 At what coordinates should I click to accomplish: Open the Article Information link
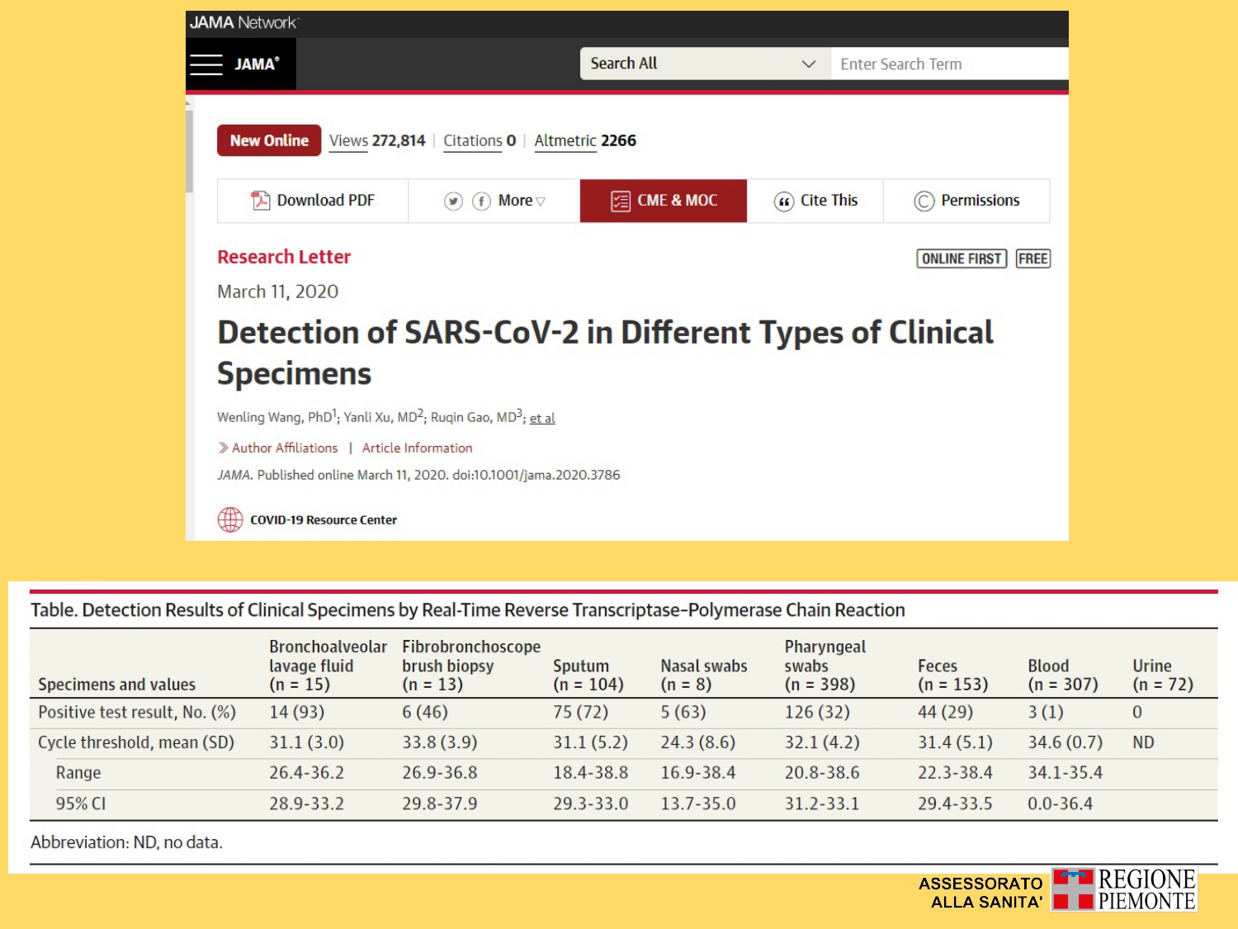pos(417,448)
